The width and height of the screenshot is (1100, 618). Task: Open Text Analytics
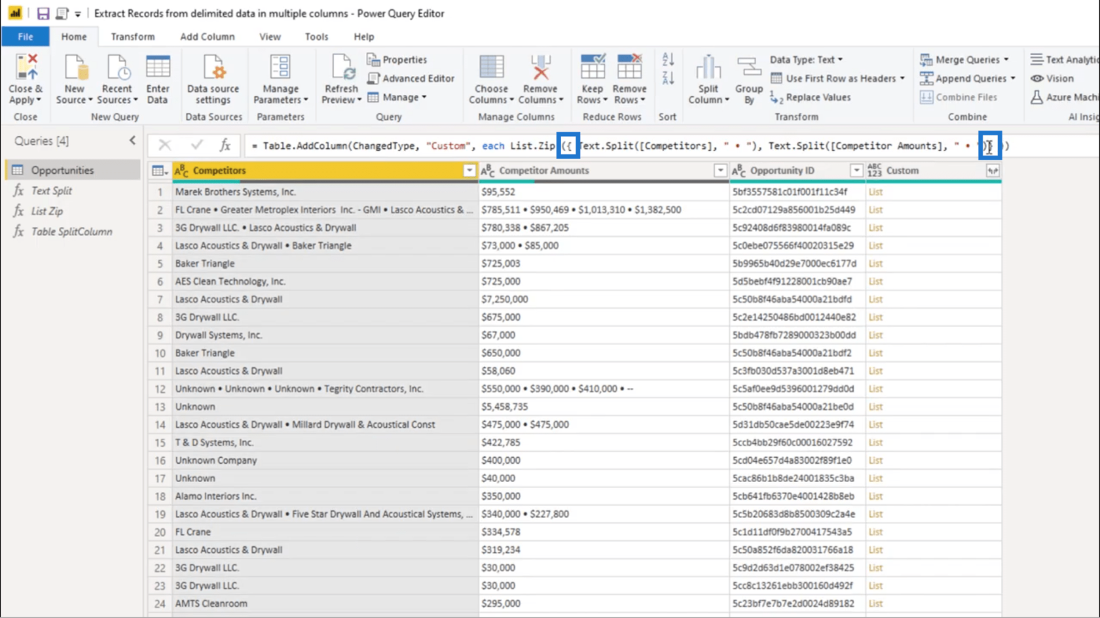coord(1065,60)
